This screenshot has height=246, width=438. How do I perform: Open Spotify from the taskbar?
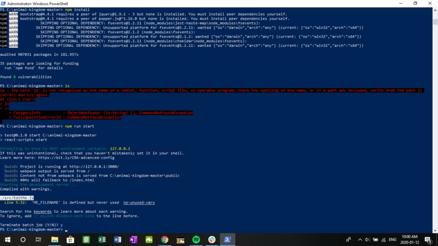click(196, 239)
